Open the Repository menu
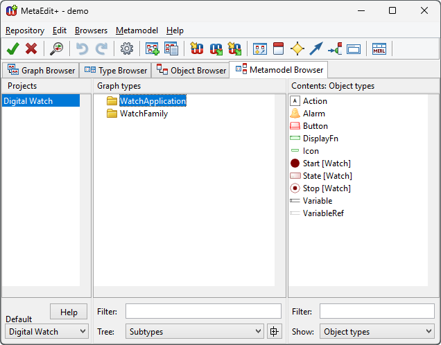This screenshot has height=345, width=441. (25, 30)
